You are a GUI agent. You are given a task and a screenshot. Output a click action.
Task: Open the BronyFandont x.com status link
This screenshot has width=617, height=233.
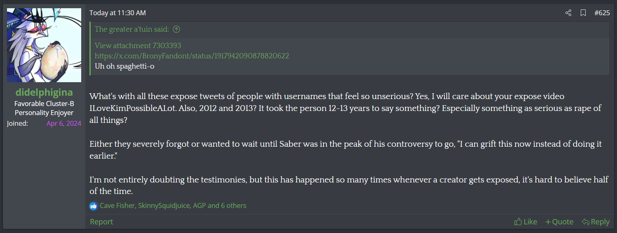(192, 56)
